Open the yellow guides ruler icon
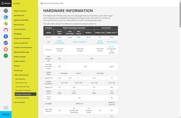 tap(6, 24)
